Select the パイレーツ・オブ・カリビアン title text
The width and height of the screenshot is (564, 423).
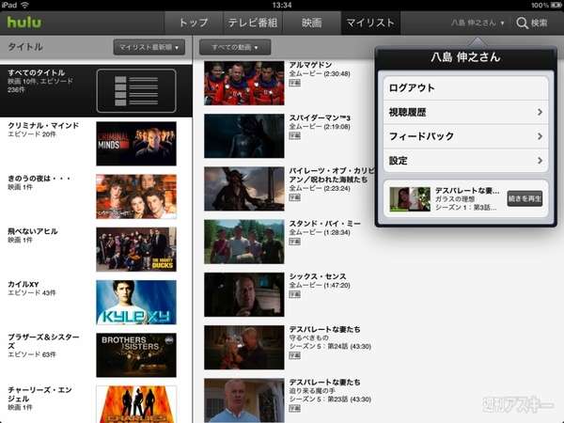(332, 175)
